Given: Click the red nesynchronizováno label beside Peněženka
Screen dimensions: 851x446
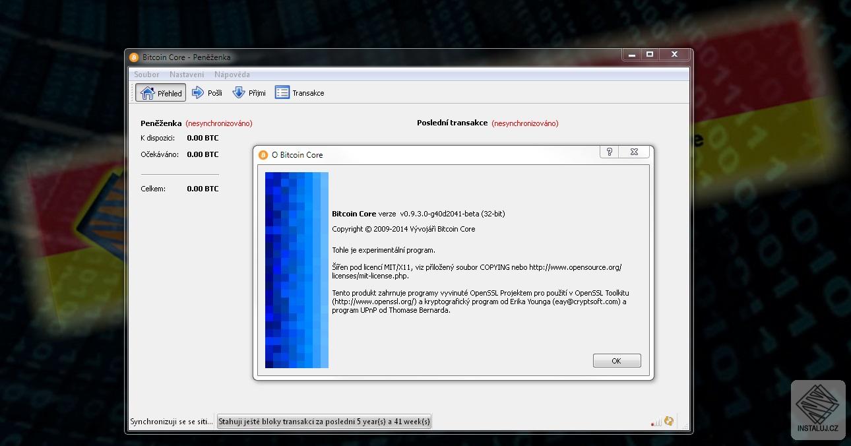Looking at the screenshot, I should [x=219, y=123].
